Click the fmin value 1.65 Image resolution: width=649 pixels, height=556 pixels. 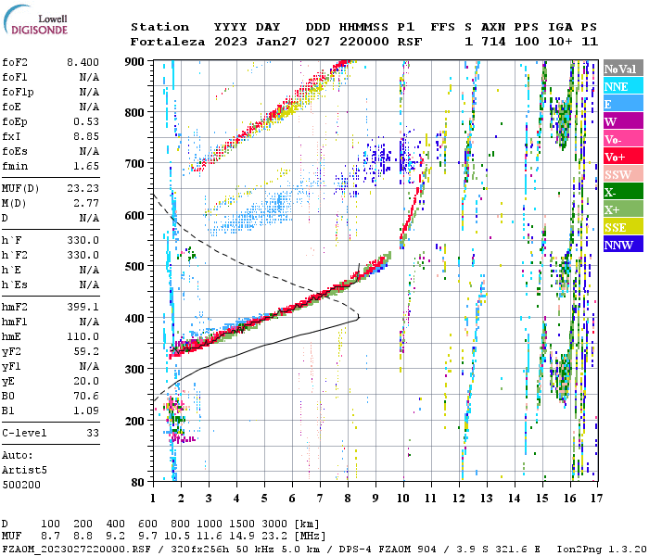tap(86, 166)
